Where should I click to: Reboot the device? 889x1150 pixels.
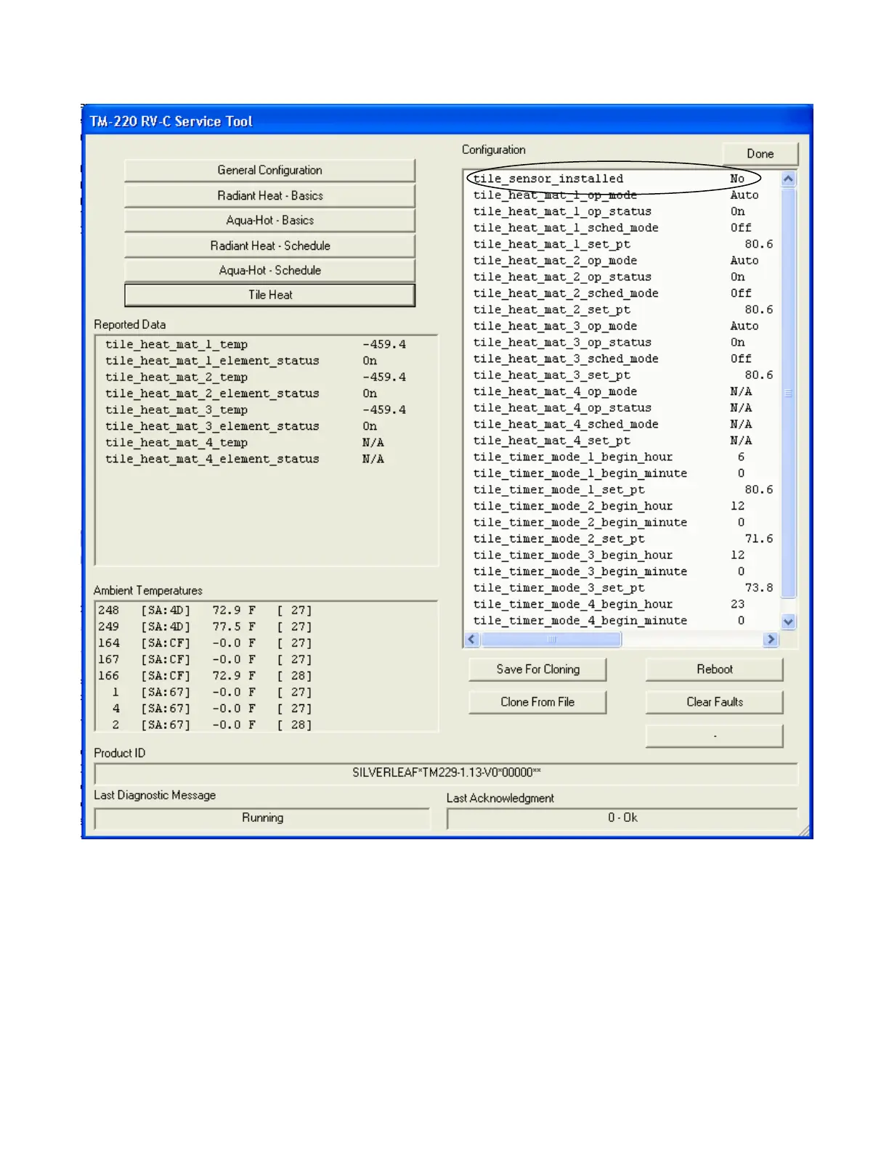[715, 669]
